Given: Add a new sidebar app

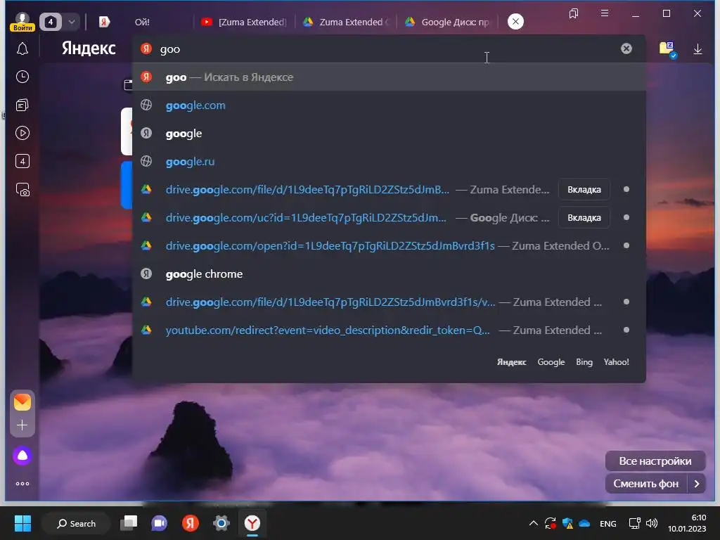Looking at the screenshot, I should tap(22, 425).
